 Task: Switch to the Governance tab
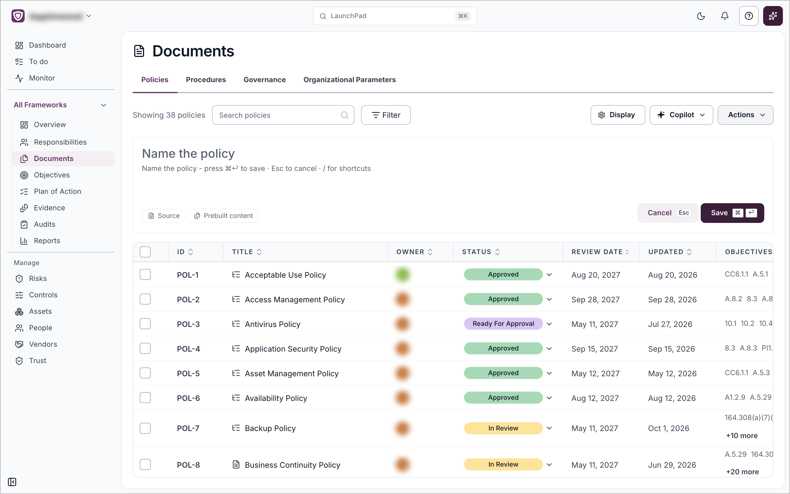264,80
